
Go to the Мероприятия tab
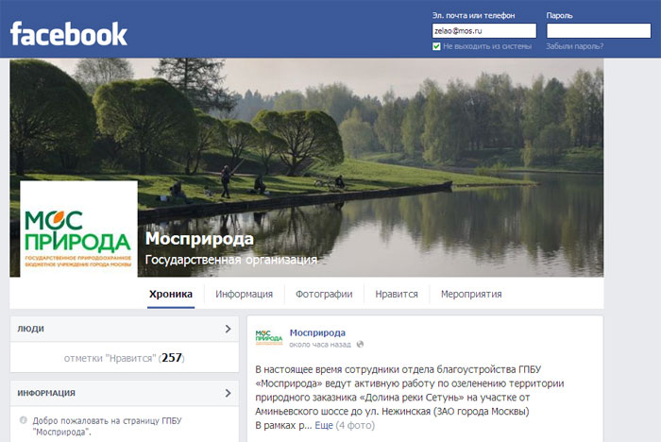471,294
